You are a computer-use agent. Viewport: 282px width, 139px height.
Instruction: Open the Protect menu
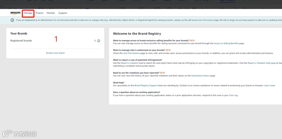click(x=39, y=13)
